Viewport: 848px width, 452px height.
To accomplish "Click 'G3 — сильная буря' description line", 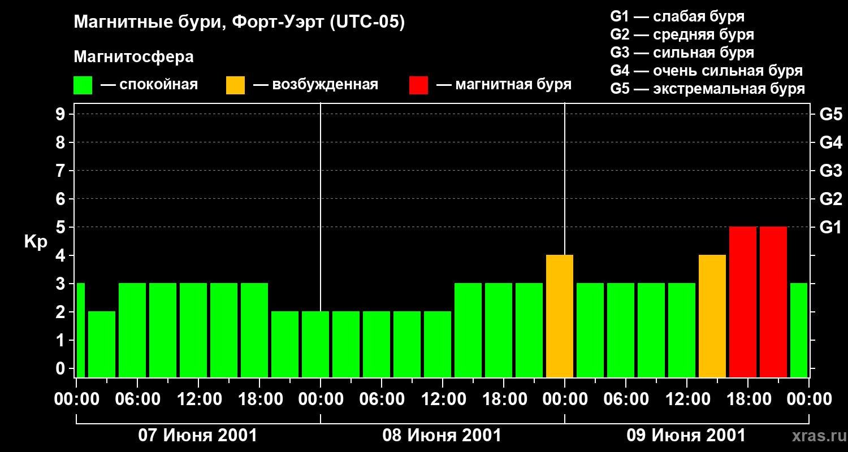I will point(682,52).
